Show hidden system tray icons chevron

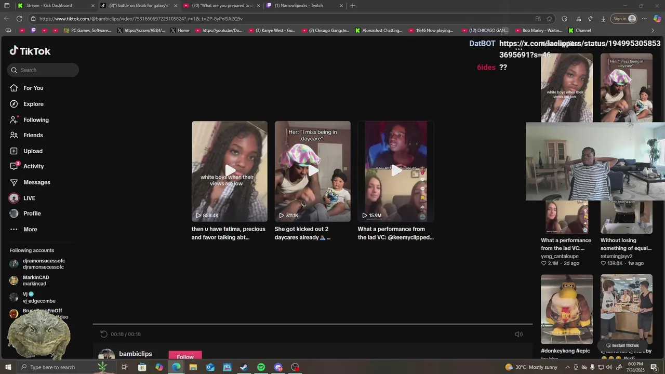tap(567, 367)
